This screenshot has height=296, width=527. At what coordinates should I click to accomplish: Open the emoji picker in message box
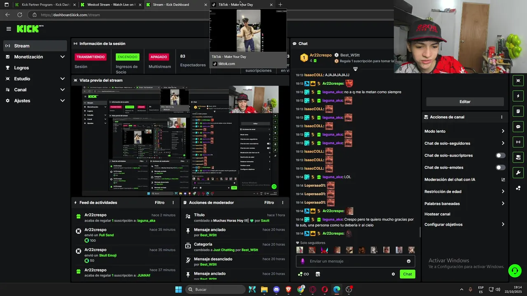coord(408,261)
